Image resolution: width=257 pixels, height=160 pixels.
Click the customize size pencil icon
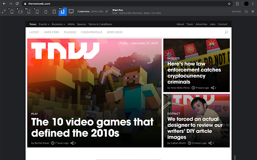pyautogui.click(x=106, y=12)
